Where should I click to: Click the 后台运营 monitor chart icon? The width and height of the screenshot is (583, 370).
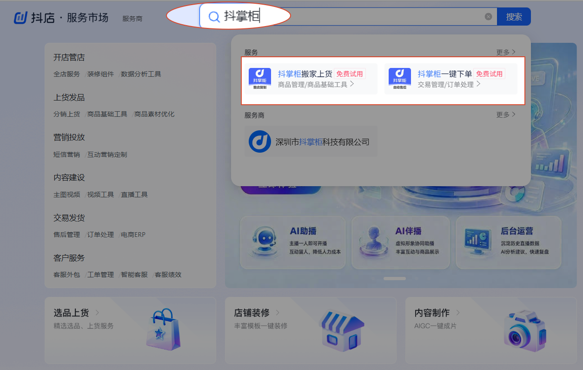tap(478, 242)
